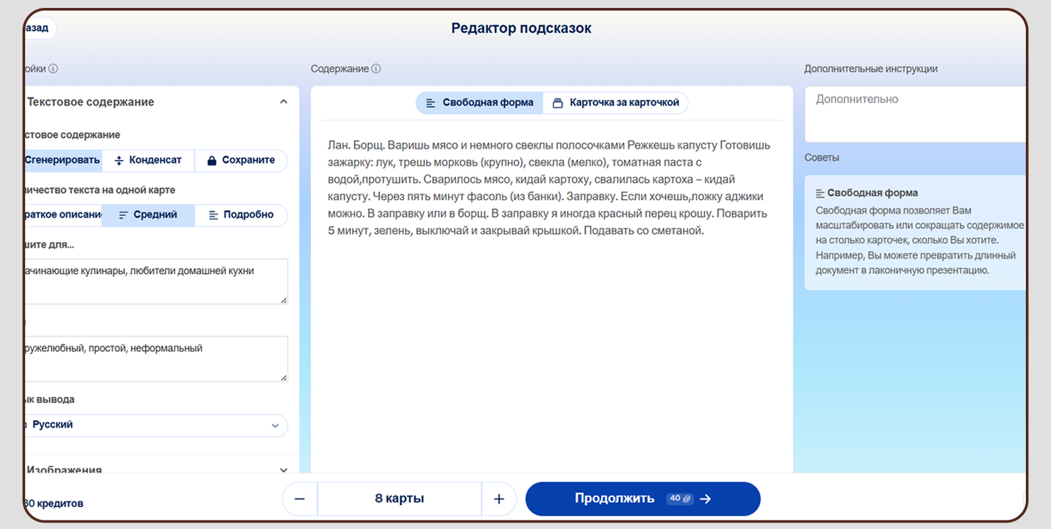Choose the short description text amount
The width and height of the screenshot is (1051, 529).
(63, 215)
